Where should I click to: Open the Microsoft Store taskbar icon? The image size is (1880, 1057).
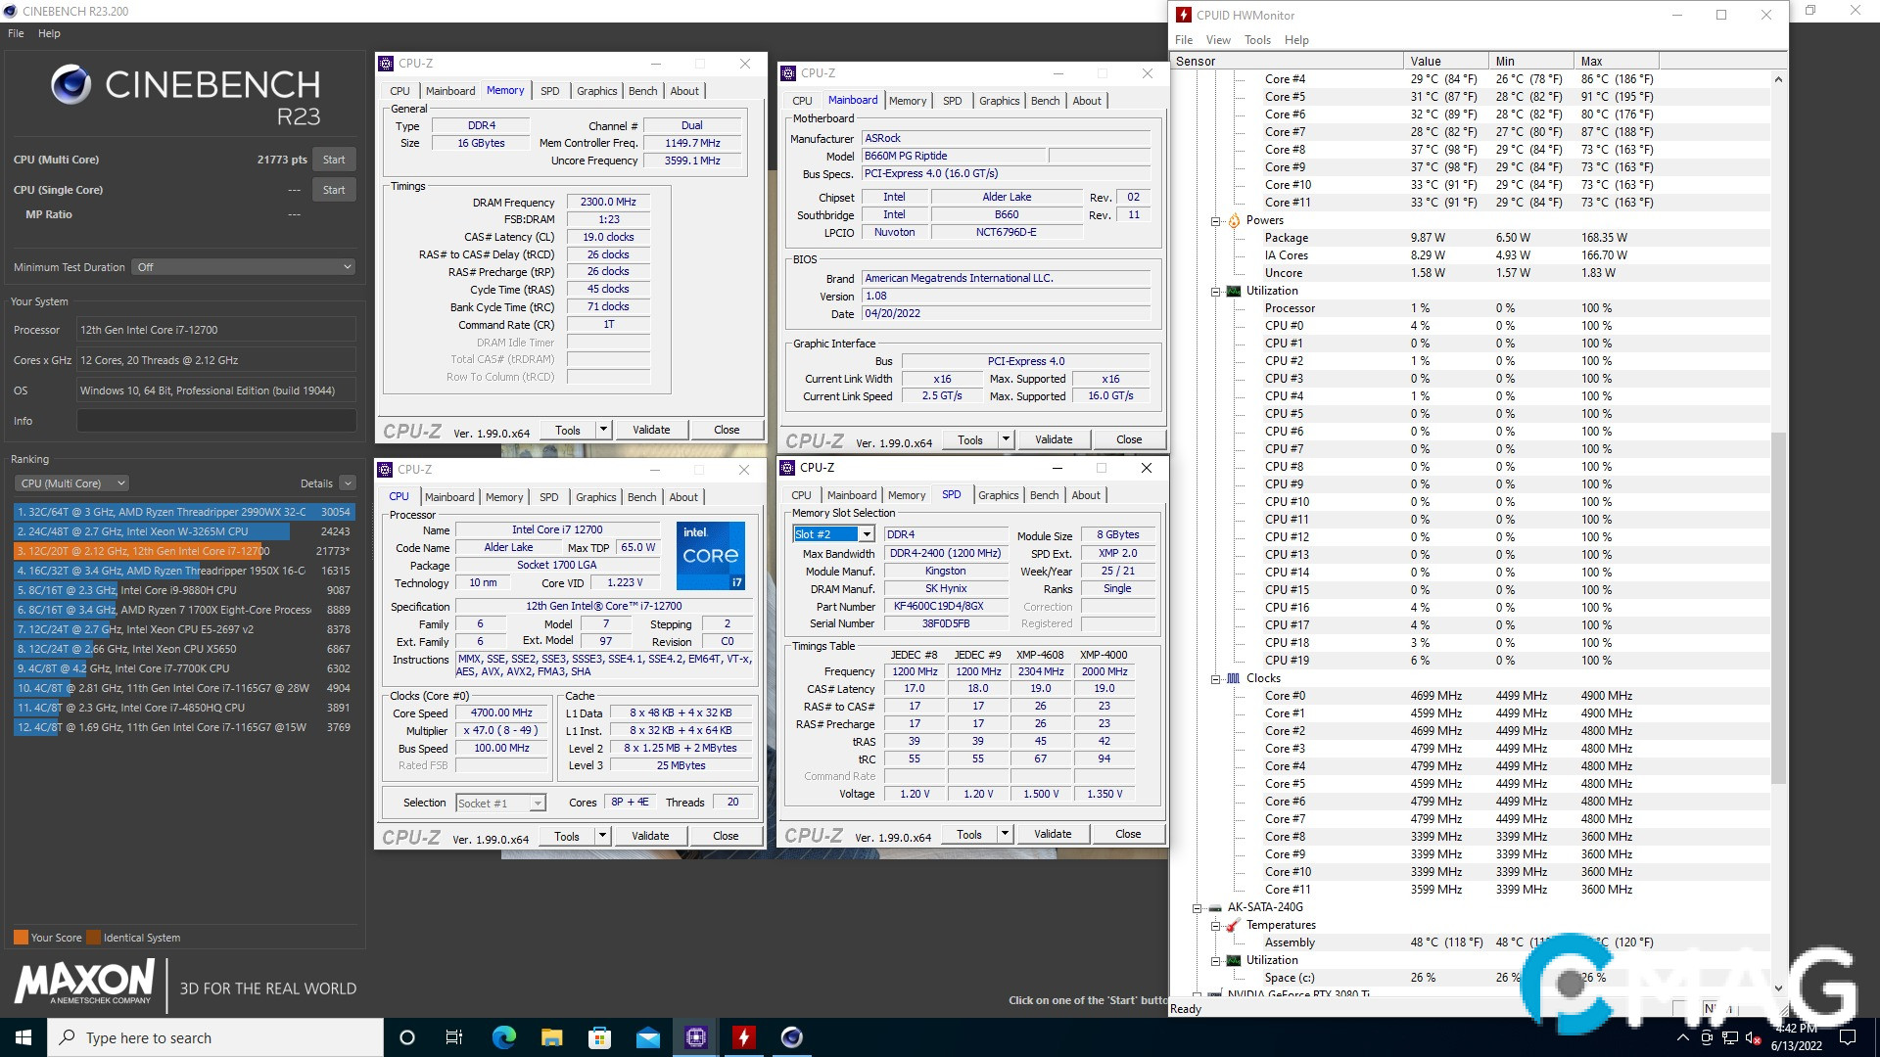click(600, 1037)
